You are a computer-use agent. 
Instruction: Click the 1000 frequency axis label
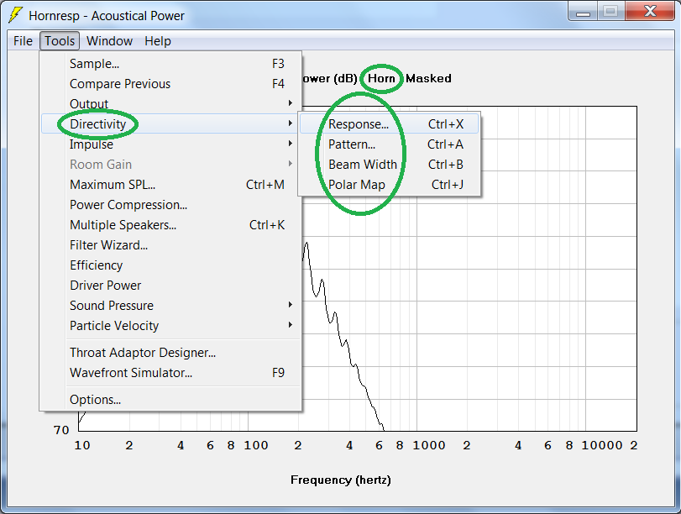click(428, 445)
